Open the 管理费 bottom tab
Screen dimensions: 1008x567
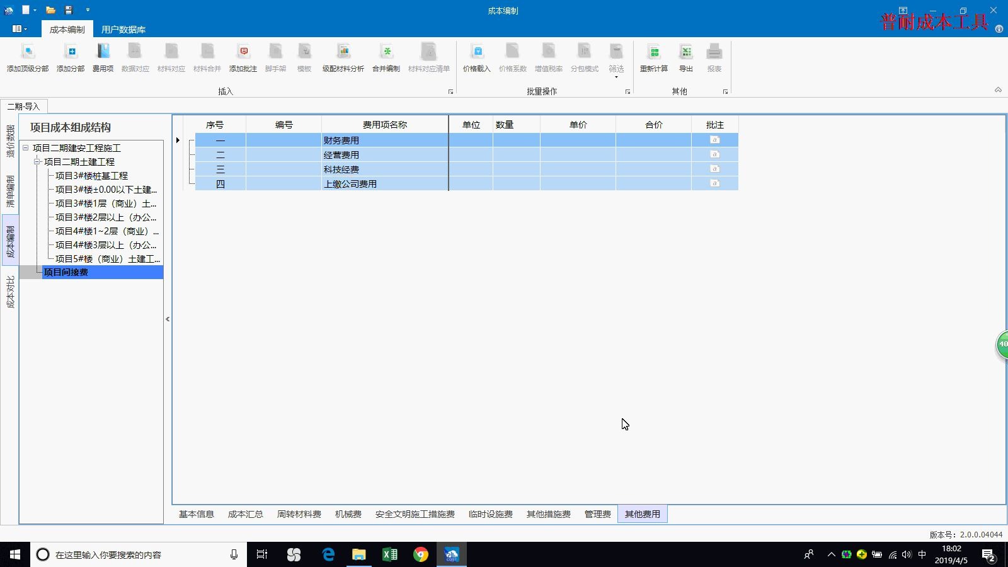pyautogui.click(x=598, y=514)
